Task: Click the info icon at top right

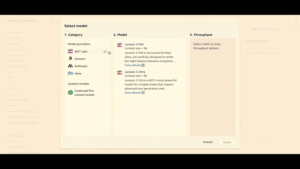Action: 296,19
